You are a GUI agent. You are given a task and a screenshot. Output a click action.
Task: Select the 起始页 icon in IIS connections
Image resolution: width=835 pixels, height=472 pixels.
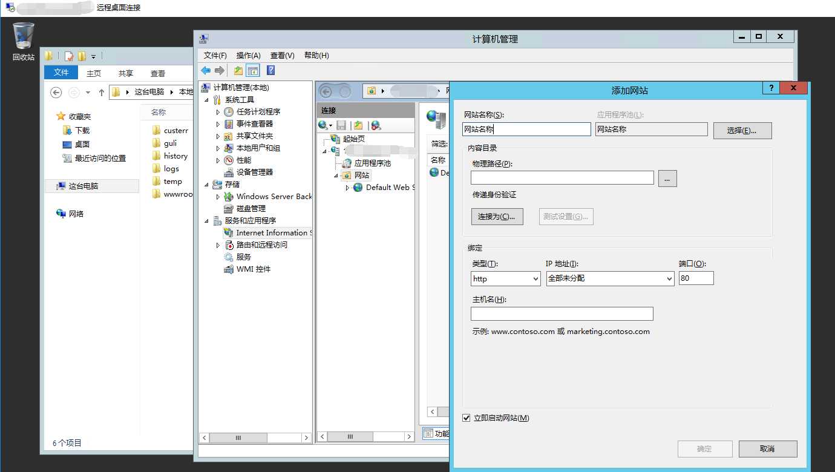coord(335,139)
